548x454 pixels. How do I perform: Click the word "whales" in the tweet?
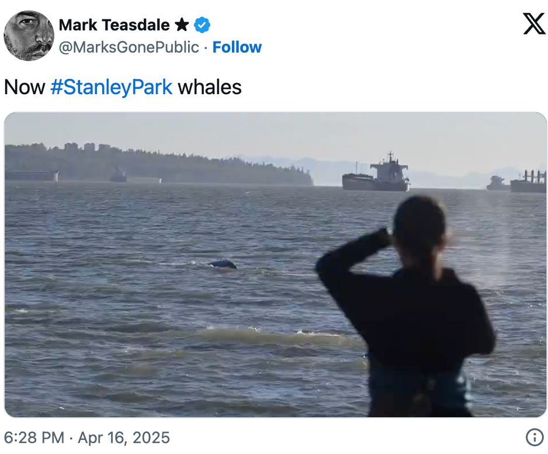(x=209, y=87)
